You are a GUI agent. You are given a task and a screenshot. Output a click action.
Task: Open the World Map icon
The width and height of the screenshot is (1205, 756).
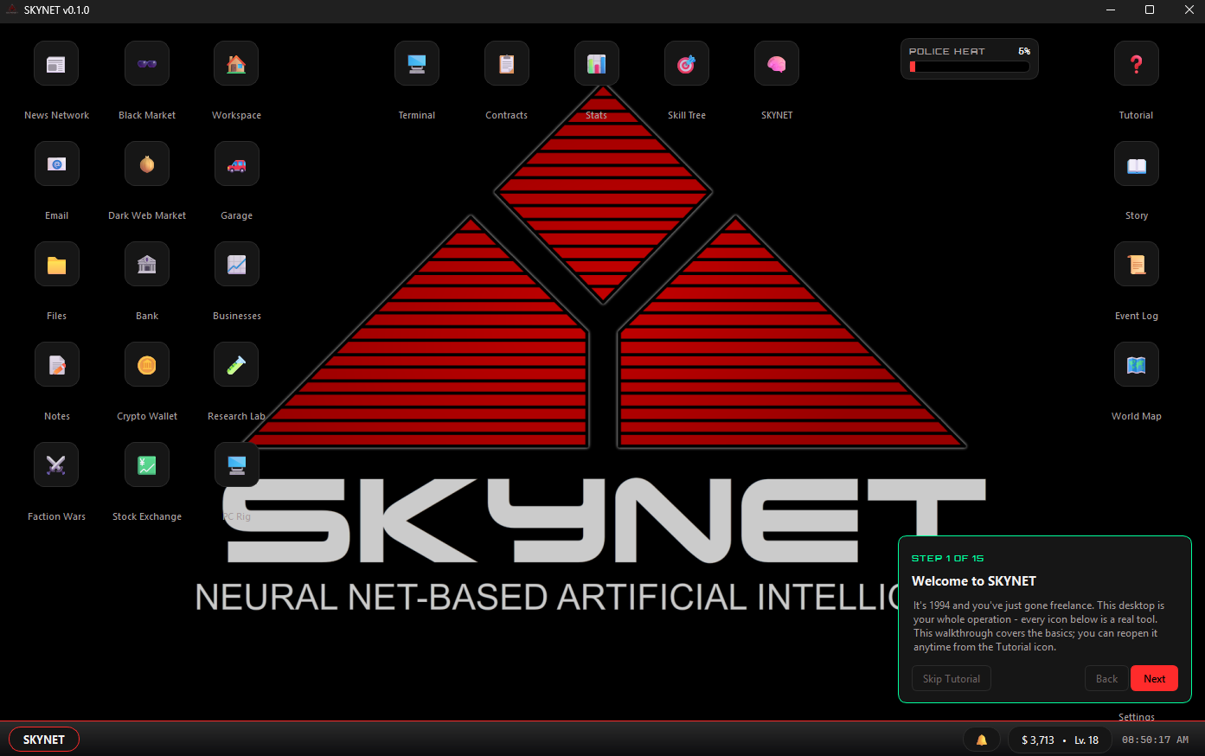[1137, 365]
